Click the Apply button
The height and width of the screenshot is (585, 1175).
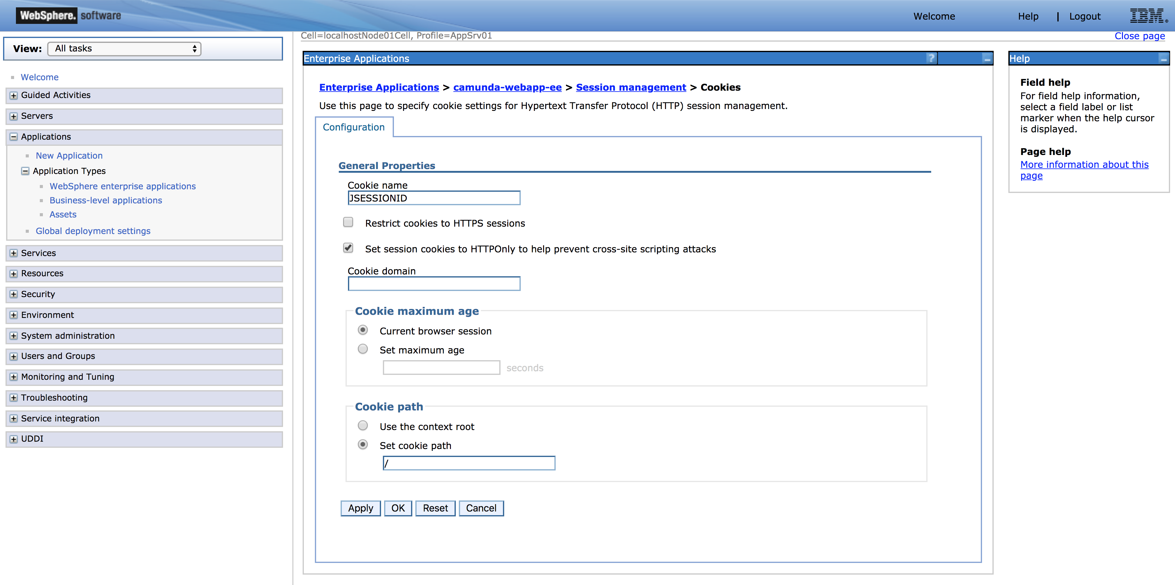point(361,508)
